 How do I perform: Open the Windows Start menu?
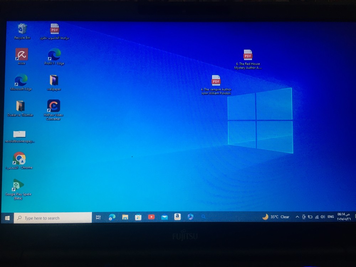[7, 218]
